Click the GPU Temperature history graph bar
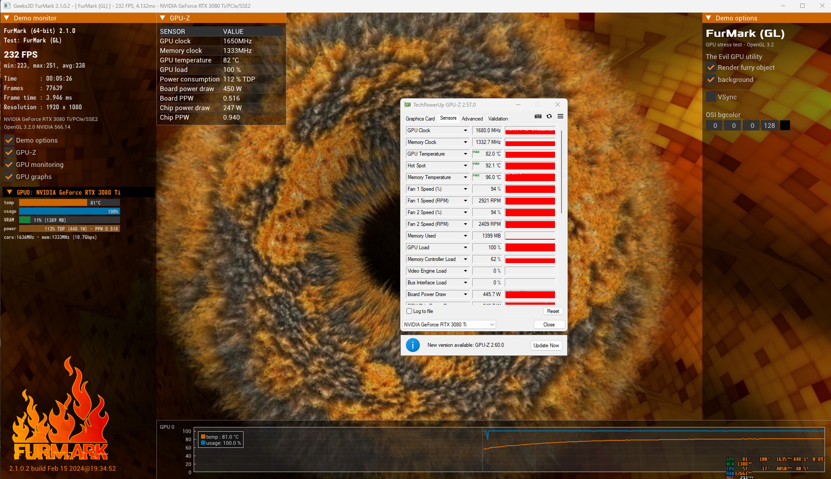 click(x=530, y=154)
